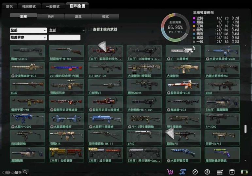This screenshot has height=176, width=252.
Task: Open the 2016里約紀念版 weapon card
Action: tap(66, 70)
